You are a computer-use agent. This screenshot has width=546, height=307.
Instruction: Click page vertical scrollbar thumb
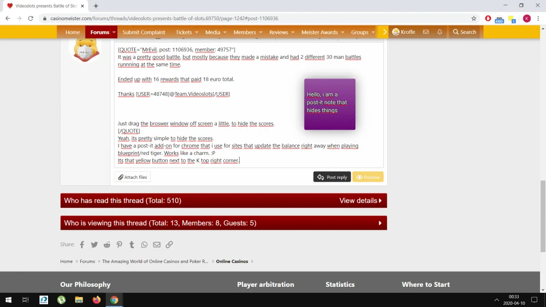tap(543, 216)
